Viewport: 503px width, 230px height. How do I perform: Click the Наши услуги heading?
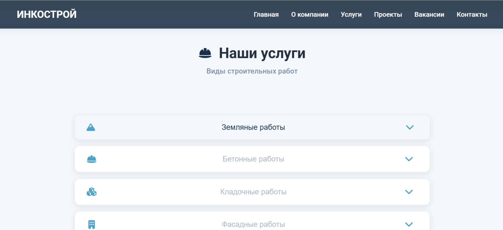262,53
